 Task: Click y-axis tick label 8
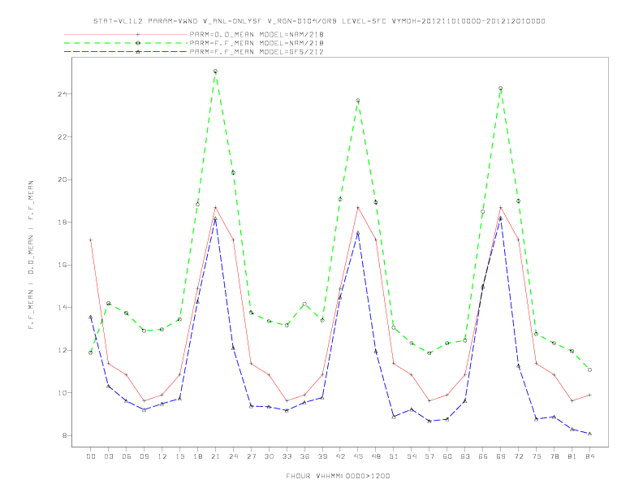pos(65,435)
